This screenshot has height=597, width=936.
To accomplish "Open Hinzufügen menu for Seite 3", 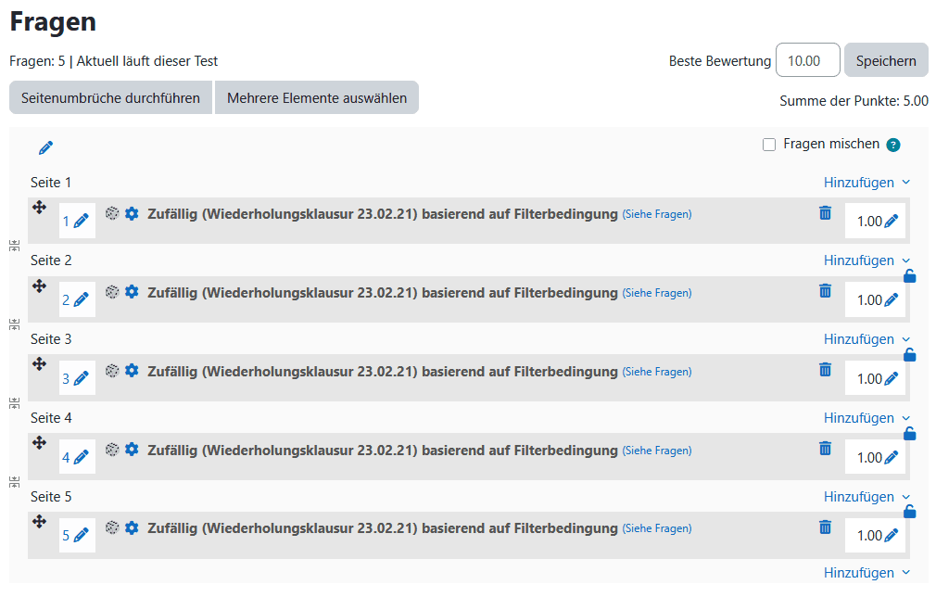I will [x=866, y=339].
